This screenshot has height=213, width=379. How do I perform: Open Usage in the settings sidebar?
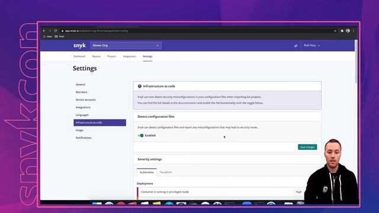coord(79,130)
